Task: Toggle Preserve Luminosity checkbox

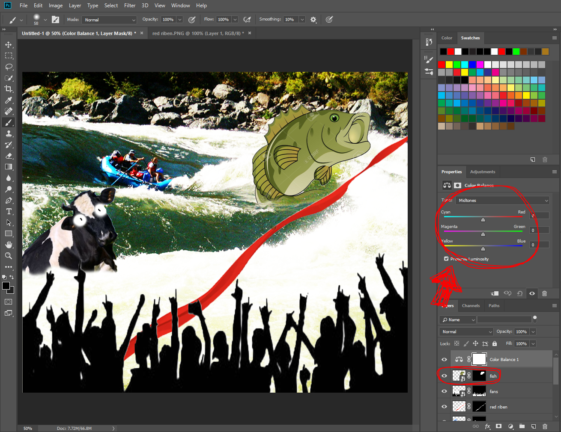Action: click(446, 259)
